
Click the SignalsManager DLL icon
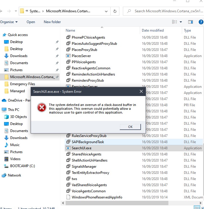pyautogui.click(x=68, y=166)
